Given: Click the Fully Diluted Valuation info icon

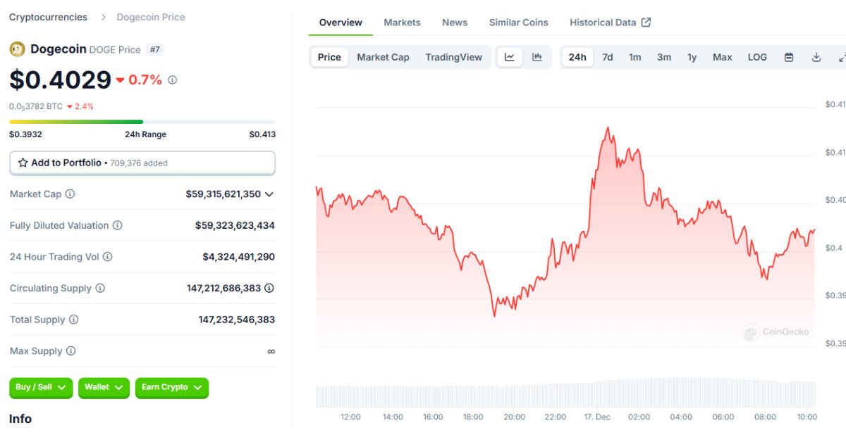Looking at the screenshot, I should 118,225.
